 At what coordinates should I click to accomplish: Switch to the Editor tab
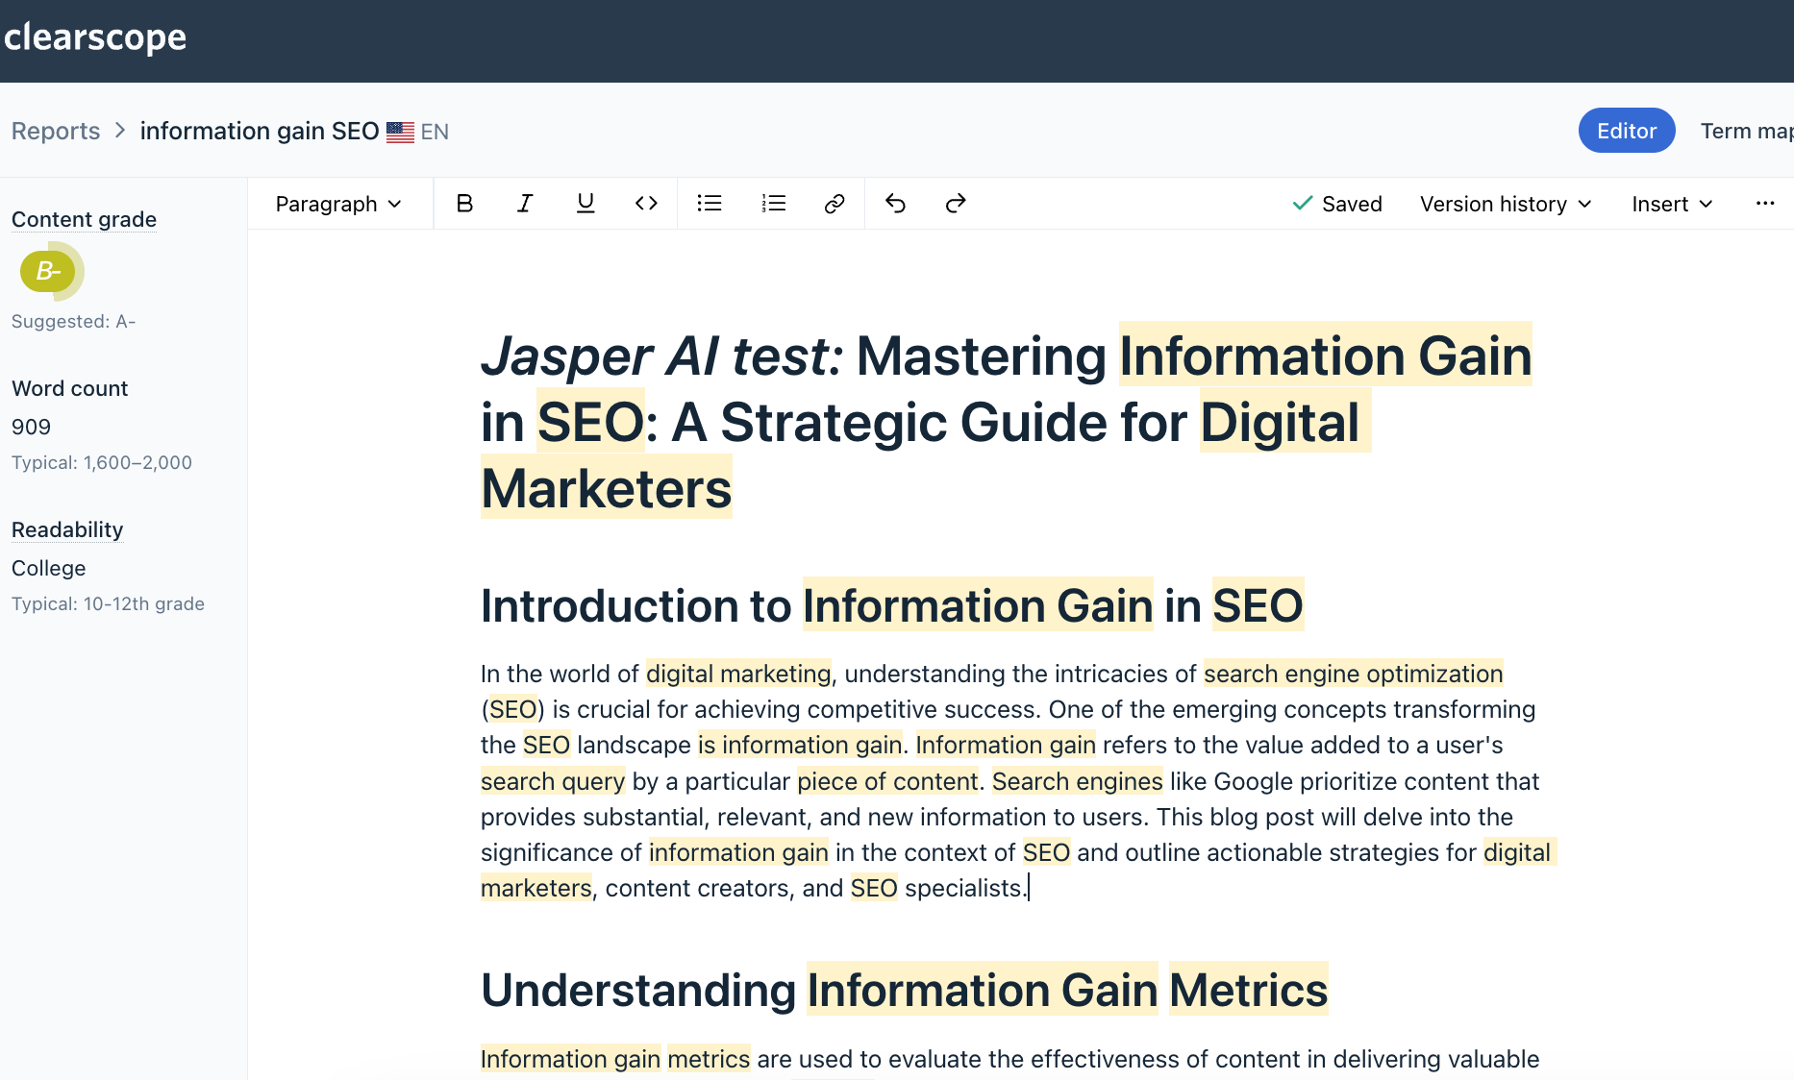point(1627,131)
